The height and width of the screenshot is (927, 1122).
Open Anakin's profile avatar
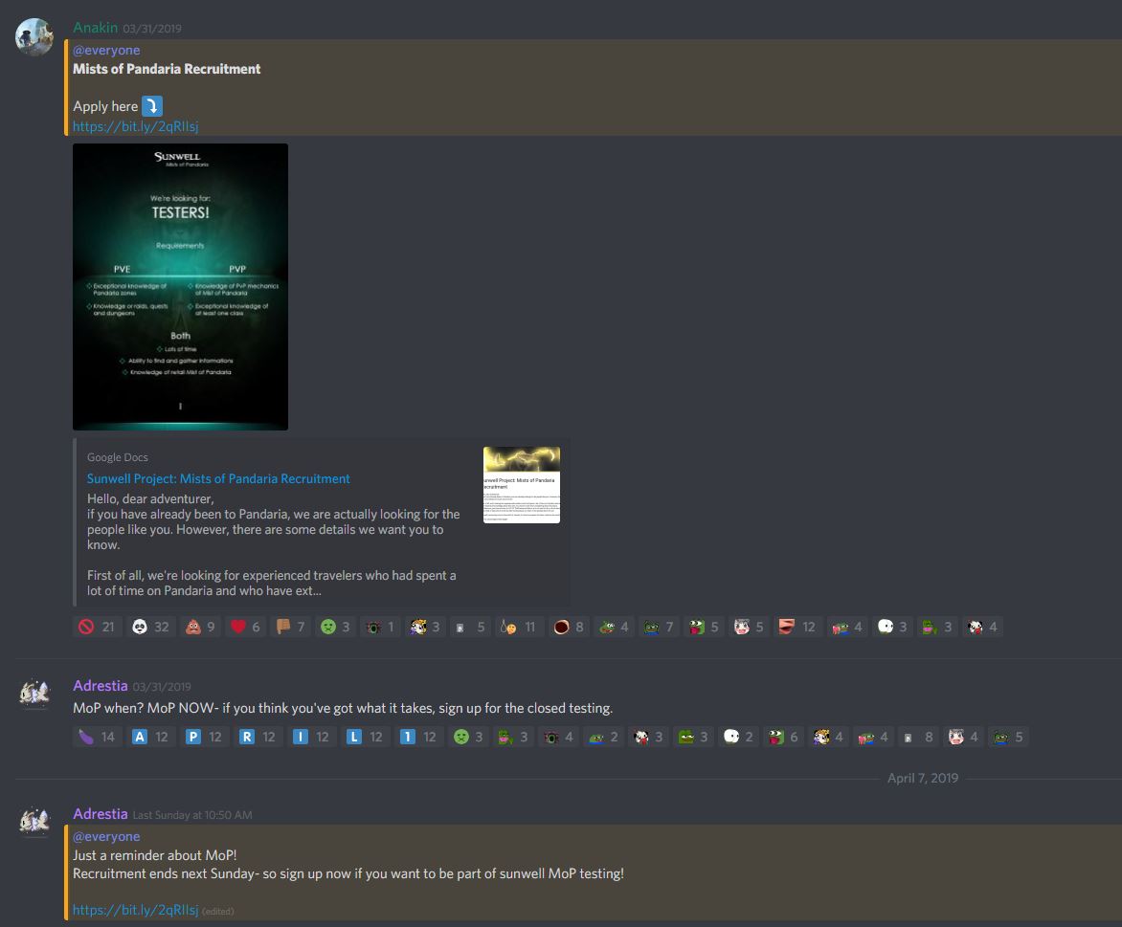click(x=34, y=37)
